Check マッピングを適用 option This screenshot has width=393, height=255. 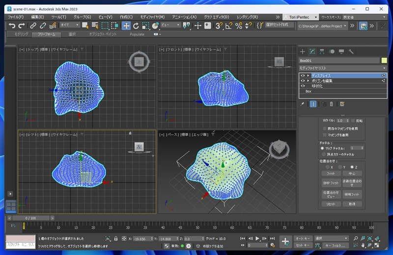tap(325, 135)
